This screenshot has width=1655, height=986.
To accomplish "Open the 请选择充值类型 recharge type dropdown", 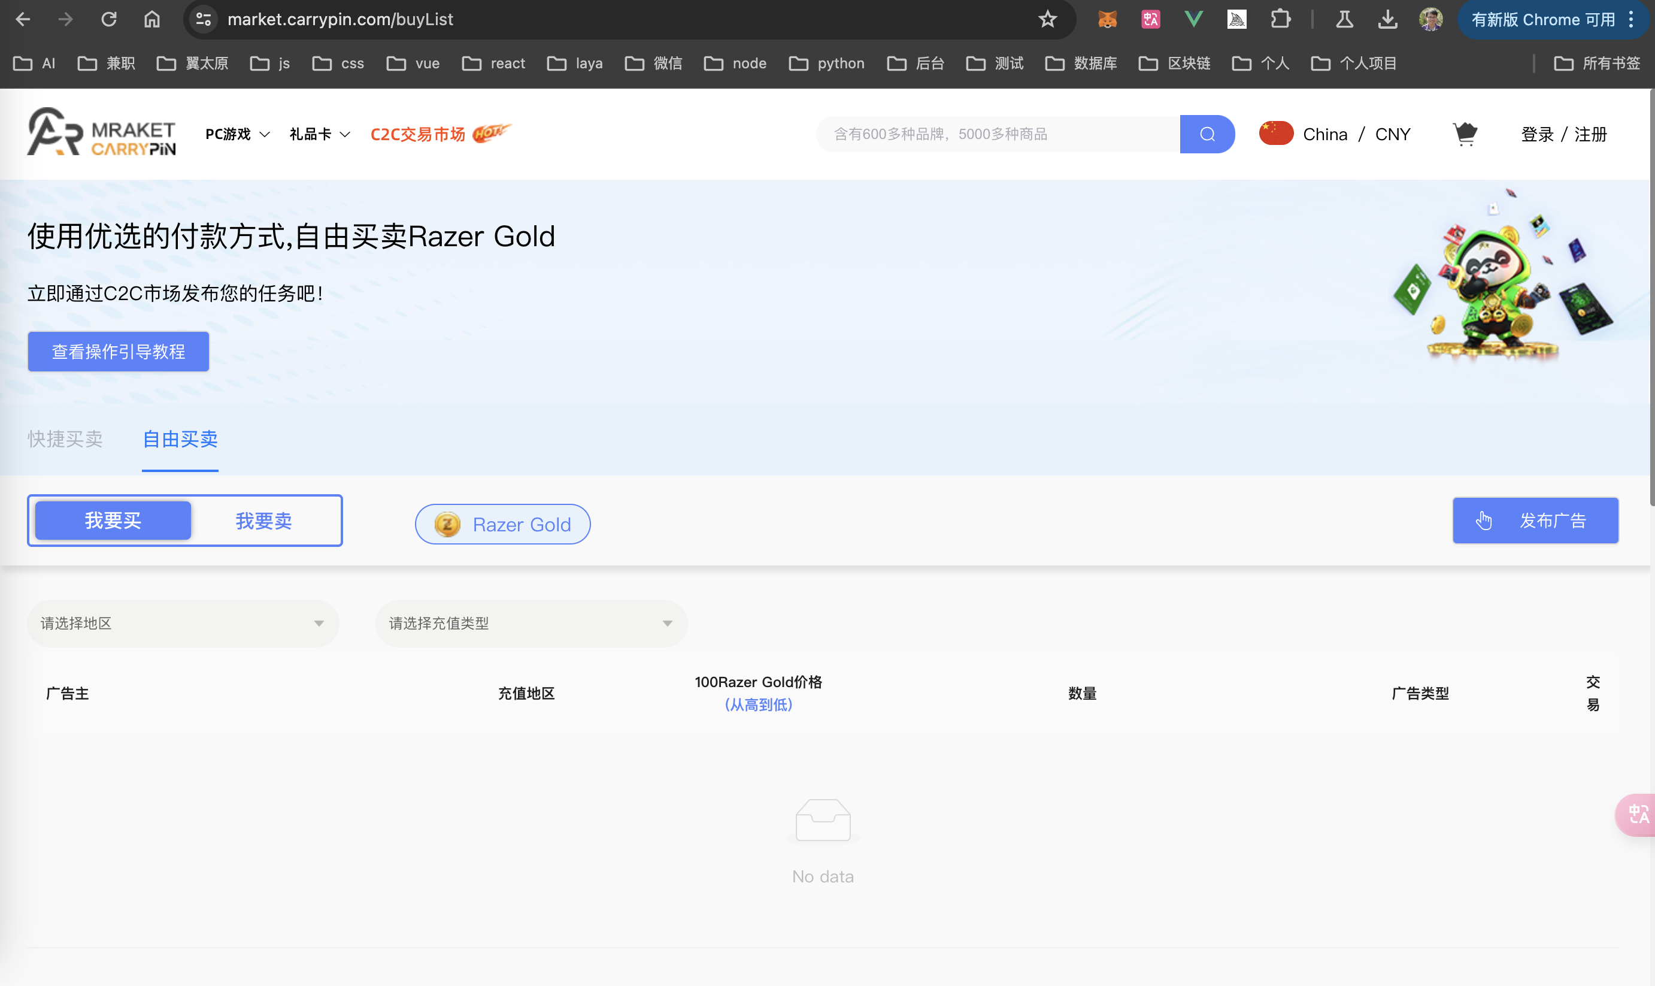I will 531,623.
